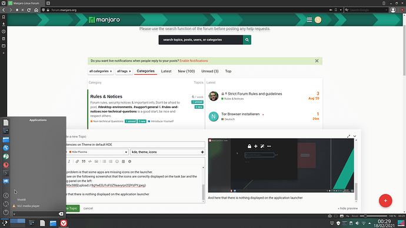Open Strict Forum Rules and guidelines topic
Viewport: 406px width, 228px height.
point(255,94)
